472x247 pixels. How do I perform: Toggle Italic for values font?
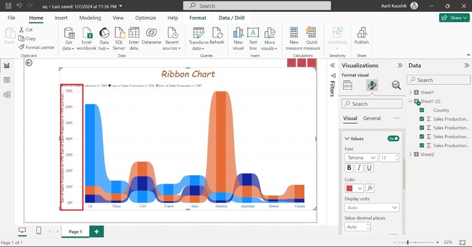click(359, 168)
